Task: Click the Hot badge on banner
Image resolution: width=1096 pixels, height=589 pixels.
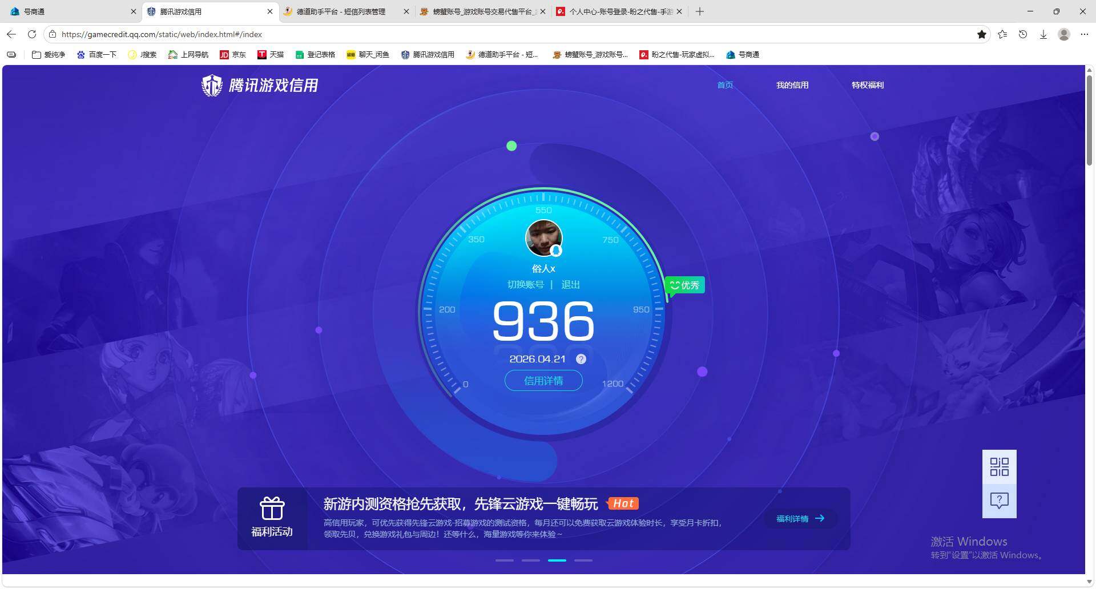Action: click(x=623, y=503)
